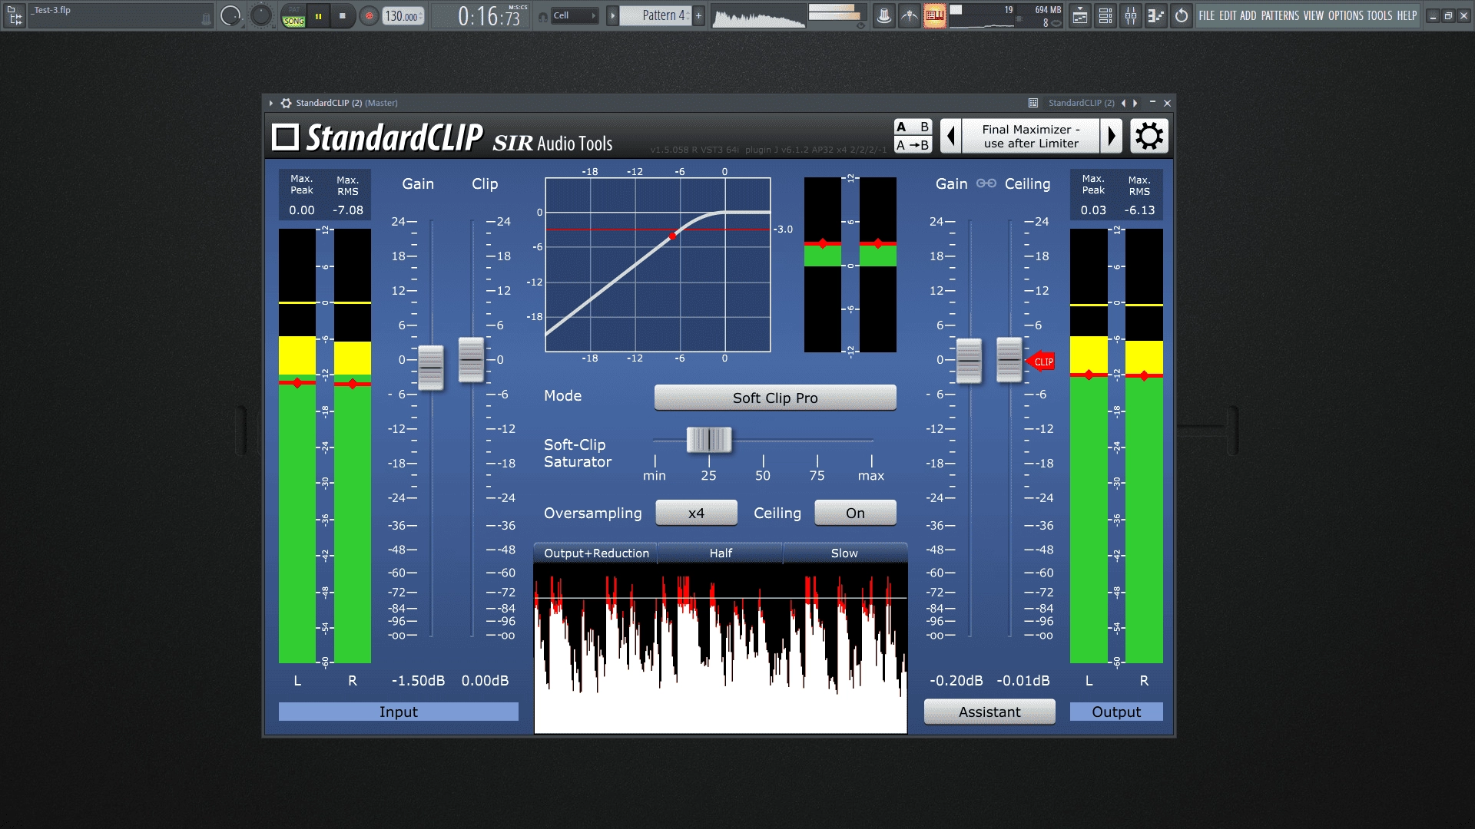Copy A to B settings

point(913,145)
